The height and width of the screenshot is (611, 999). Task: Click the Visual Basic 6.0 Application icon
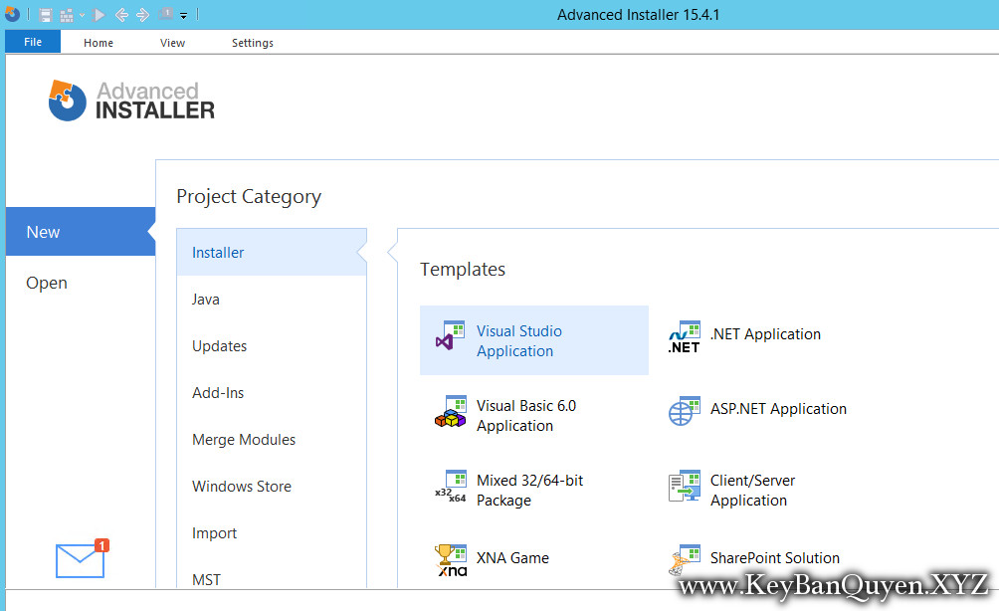[451, 412]
